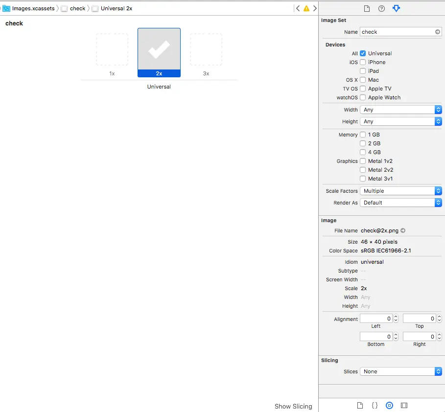The image size is (445, 412).
Task: Click the universal idiom value
Action: (x=372, y=262)
